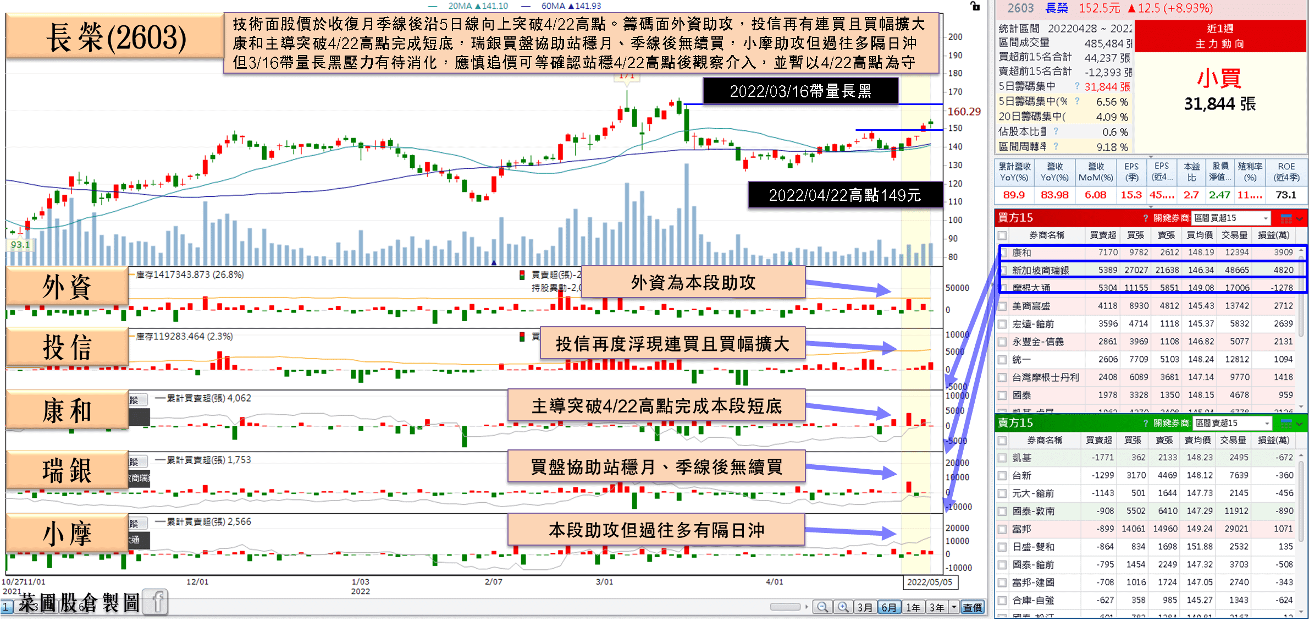This screenshot has height=632, width=1309.
Task: Click the 賣方15 list scroll up arrow
Action: click(x=1301, y=455)
